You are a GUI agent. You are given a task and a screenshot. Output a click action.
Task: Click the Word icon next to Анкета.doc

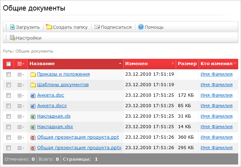click(33, 95)
